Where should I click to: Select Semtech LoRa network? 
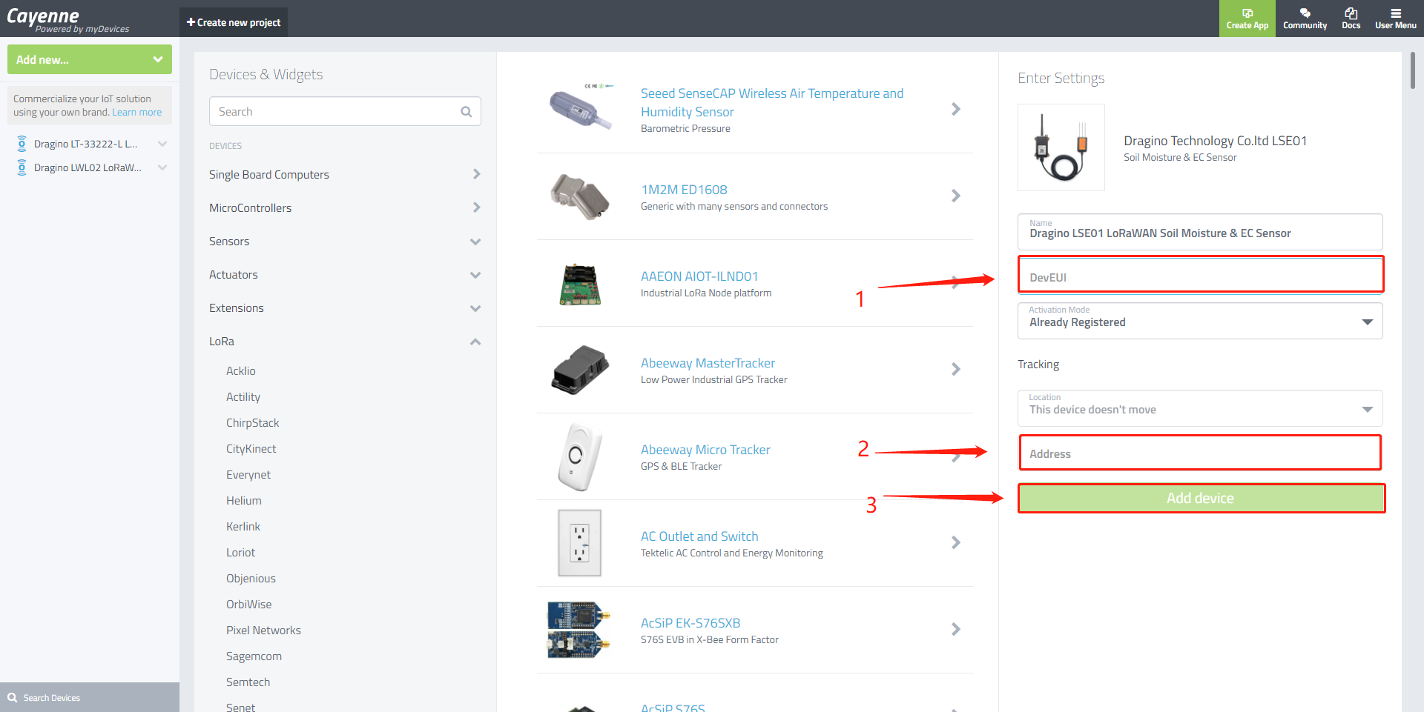point(248,682)
